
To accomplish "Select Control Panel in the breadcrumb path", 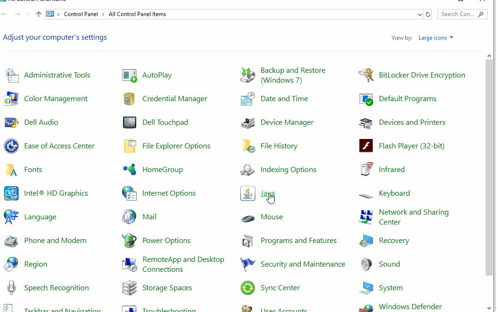I will pos(81,15).
